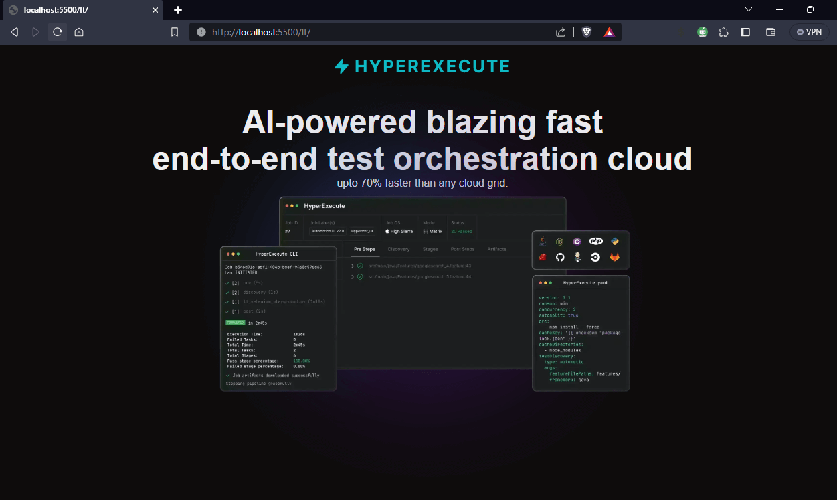837x500 pixels.
Task: Click the Ruby icon
Action: coord(542,256)
